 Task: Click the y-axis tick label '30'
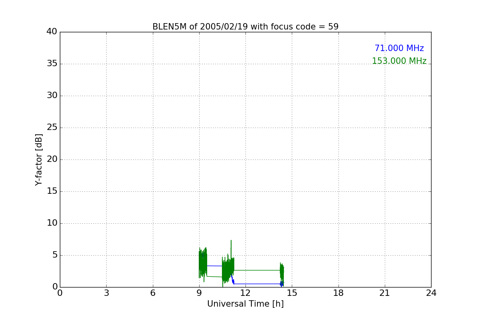click(x=52, y=96)
